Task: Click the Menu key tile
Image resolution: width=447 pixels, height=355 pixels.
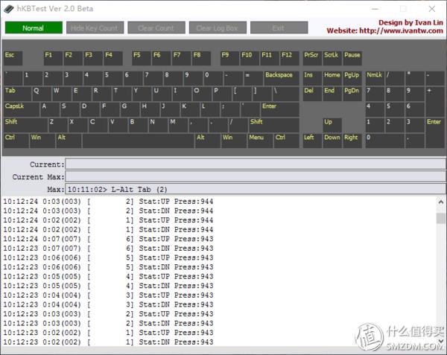Action: [x=260, y=141]
